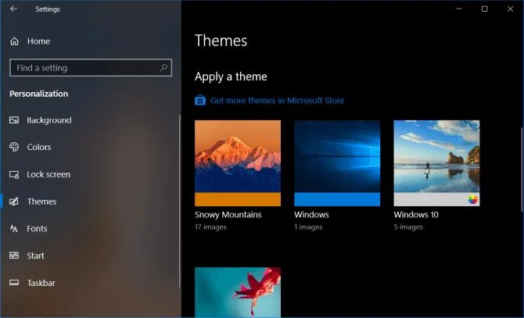Screen dimensions: 524x318
Task: Click the color wheel badge on Windows 10 theme
Action: click(x=473, y=199)
